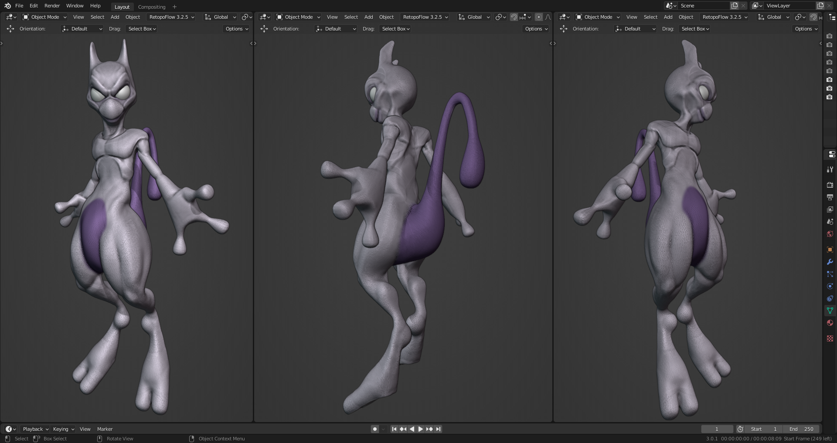Click the Blender logo icon
This screenshot has width=837, height=443.
point(7,6)
